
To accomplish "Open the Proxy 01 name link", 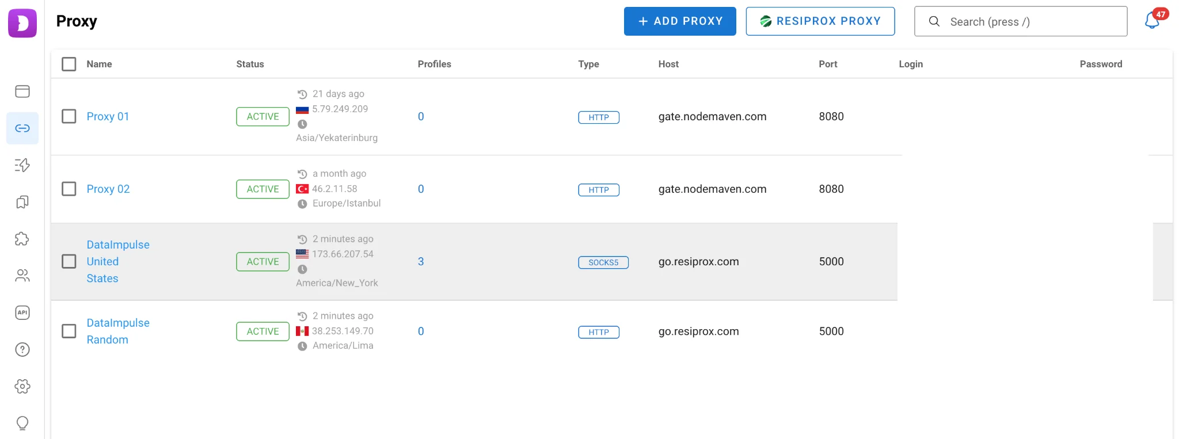I will click(108, 116).
